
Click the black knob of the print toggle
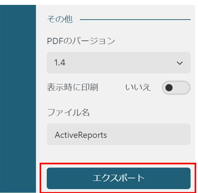coord(169,88)
